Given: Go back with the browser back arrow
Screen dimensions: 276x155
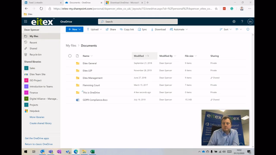Looking at the screenshot, I should (x=26, y=9).
